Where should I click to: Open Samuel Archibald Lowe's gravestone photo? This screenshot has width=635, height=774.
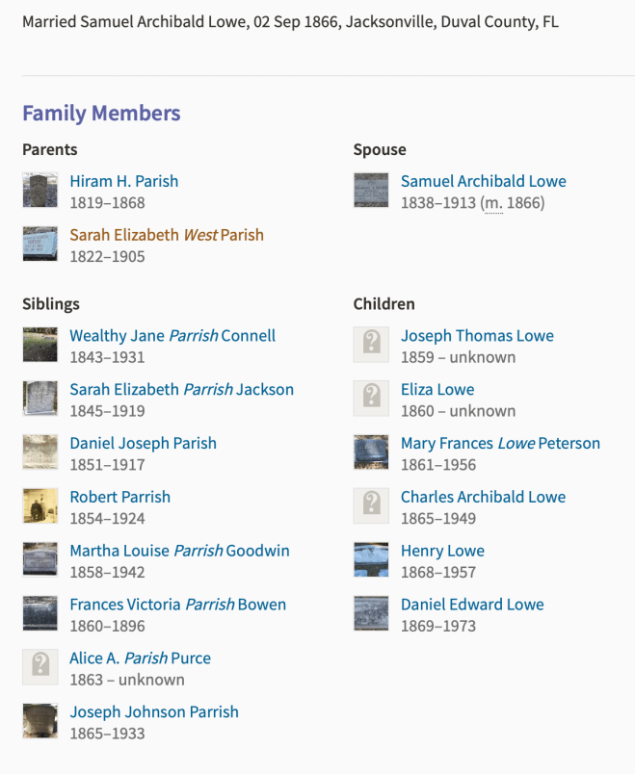(x=371, y=191)
